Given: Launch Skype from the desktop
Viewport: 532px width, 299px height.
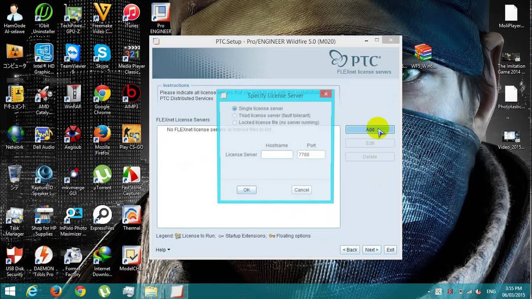Looking at the screenshot, I should (x=102, y=57).
